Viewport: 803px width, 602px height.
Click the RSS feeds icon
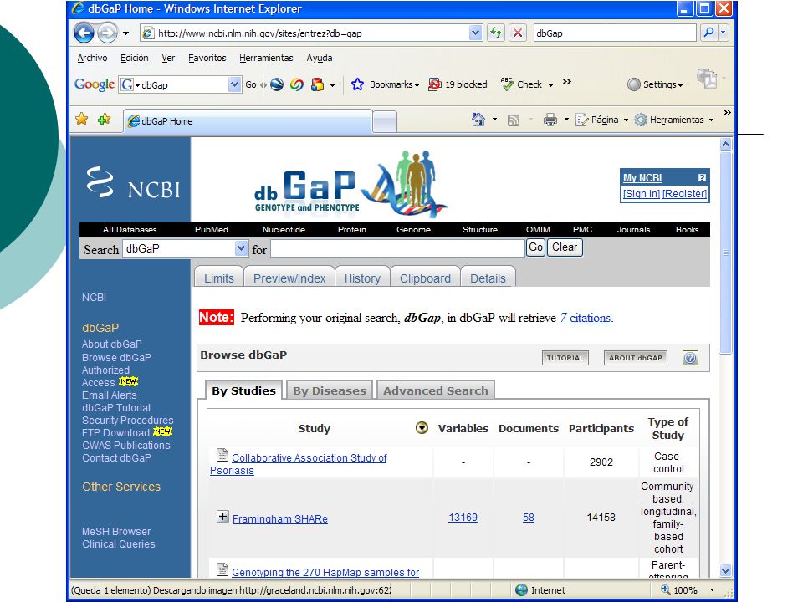[x=513, y=120]
